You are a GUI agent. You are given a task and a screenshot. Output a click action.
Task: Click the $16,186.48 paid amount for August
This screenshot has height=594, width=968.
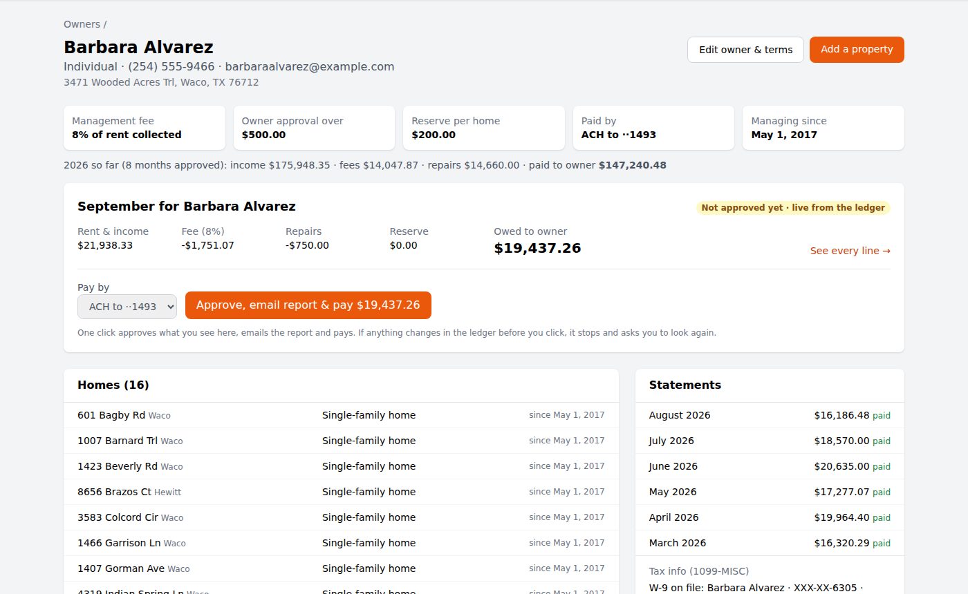[841, 415]
